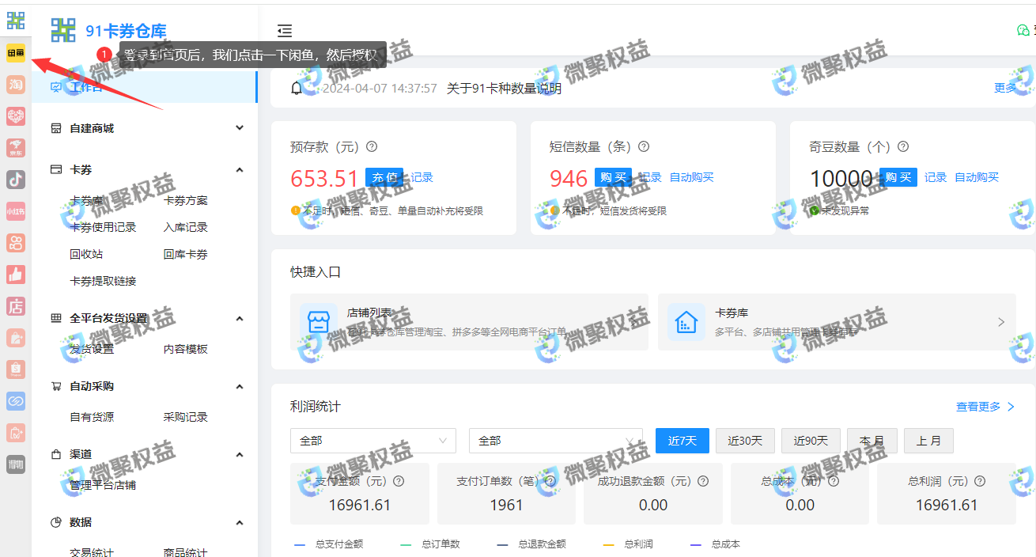Open the 记录 link under 奇豆数量
The width and height of the screenshot is (1036, 557).
pos(936,177)
